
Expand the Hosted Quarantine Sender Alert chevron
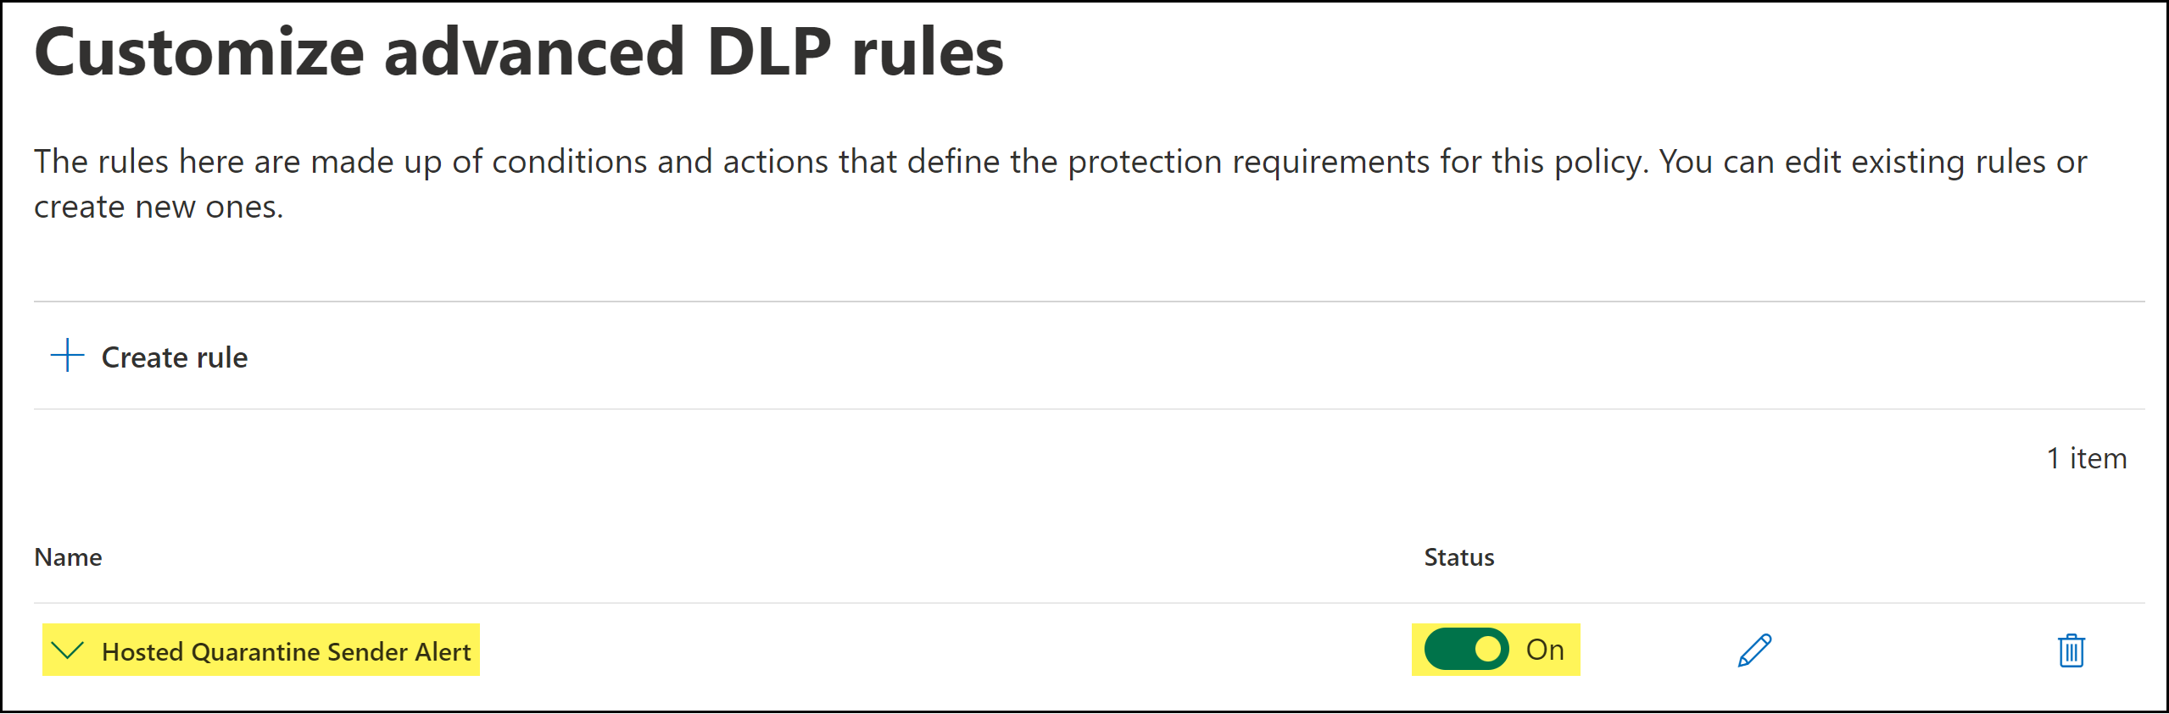(67, 650)
